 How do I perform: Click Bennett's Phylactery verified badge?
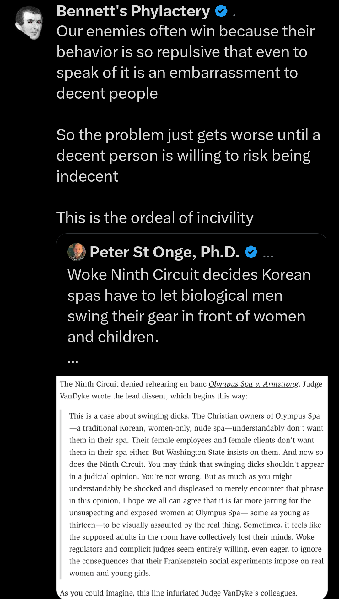[221, 11]
